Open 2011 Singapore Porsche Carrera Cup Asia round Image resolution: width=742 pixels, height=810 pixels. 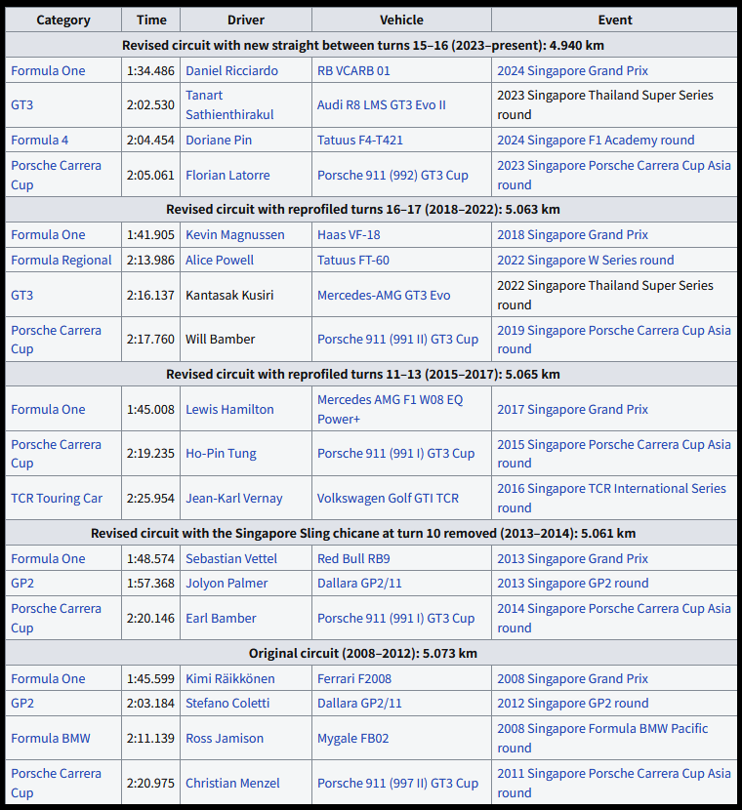pyautogui.click(x=614, y=783)
